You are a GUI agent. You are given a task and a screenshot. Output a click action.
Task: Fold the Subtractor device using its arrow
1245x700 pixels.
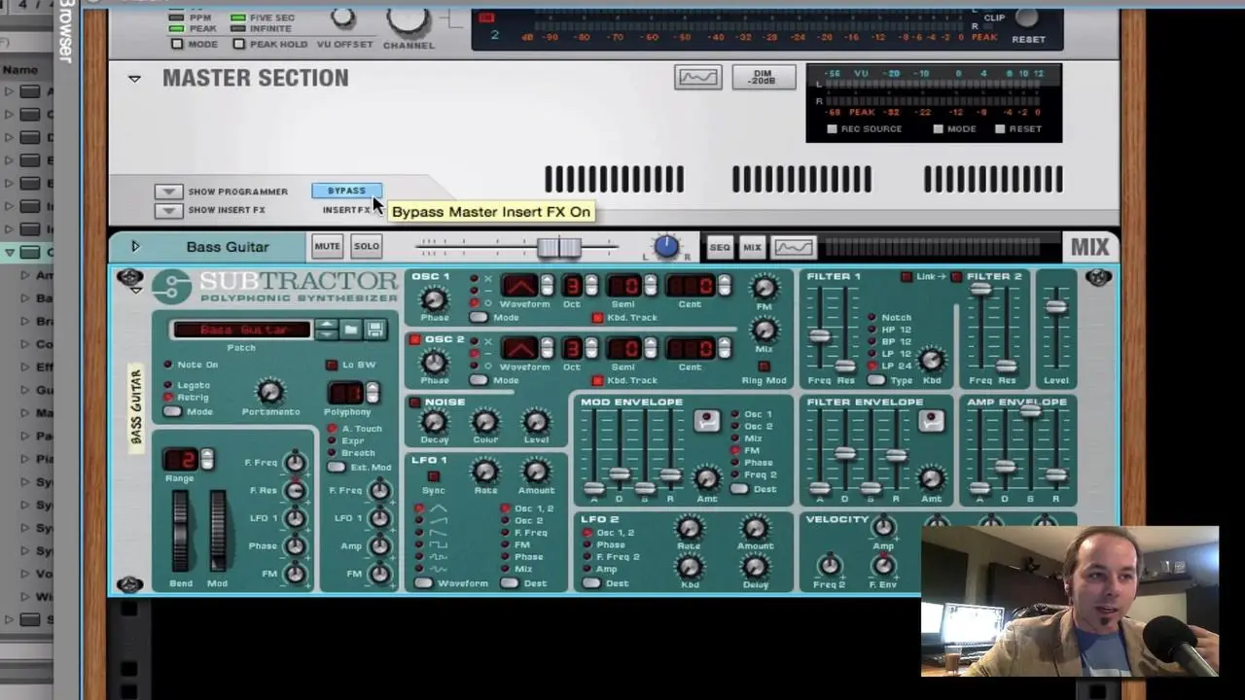[x=135, y=290]
